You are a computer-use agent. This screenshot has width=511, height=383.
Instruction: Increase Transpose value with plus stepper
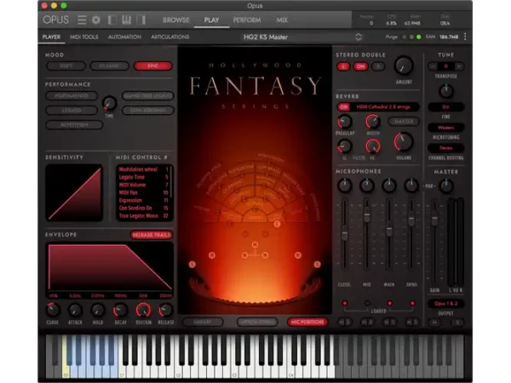coord(459,66)
